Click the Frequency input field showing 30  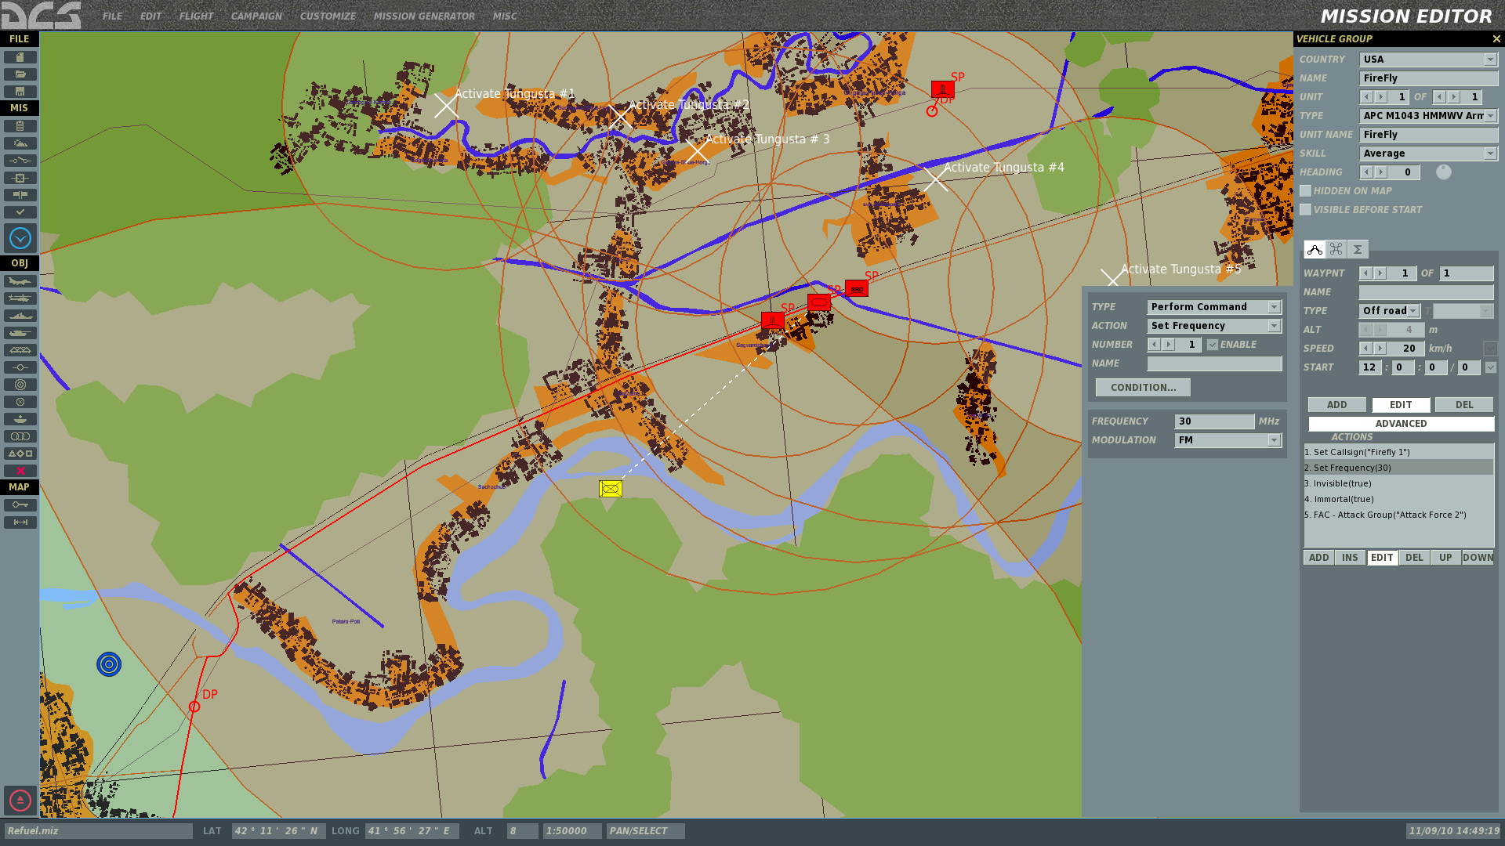click(x=1214, y=421)
